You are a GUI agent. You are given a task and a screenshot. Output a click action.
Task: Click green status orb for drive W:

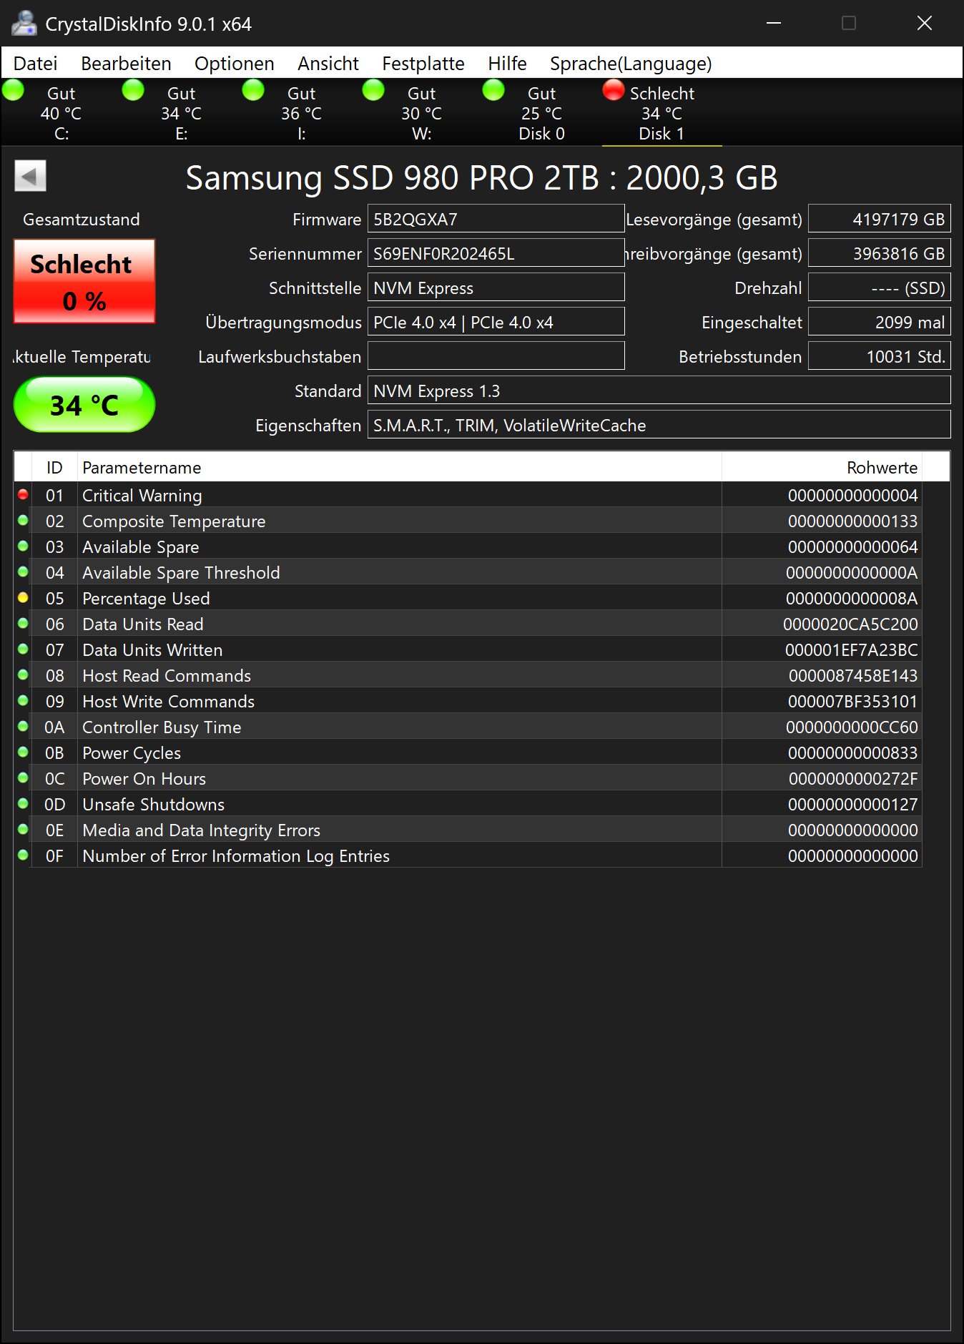coord(374,90)
